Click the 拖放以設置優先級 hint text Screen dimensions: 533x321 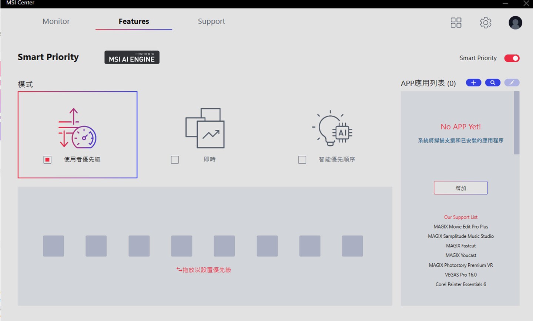point(204,270)
